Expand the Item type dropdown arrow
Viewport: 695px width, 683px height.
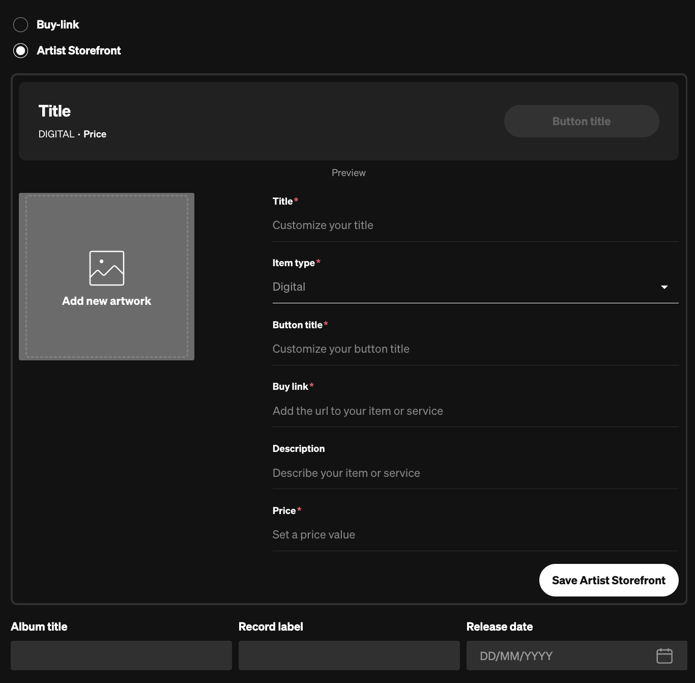664,287
